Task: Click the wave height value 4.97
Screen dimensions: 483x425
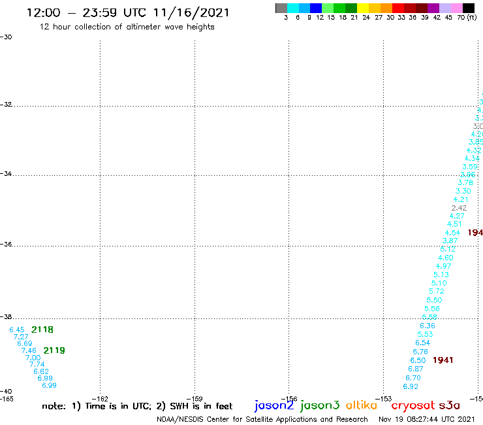Action: (443, 266)
